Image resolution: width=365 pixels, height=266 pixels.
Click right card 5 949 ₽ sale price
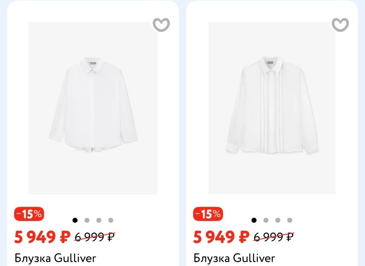[x=221, y=237]
